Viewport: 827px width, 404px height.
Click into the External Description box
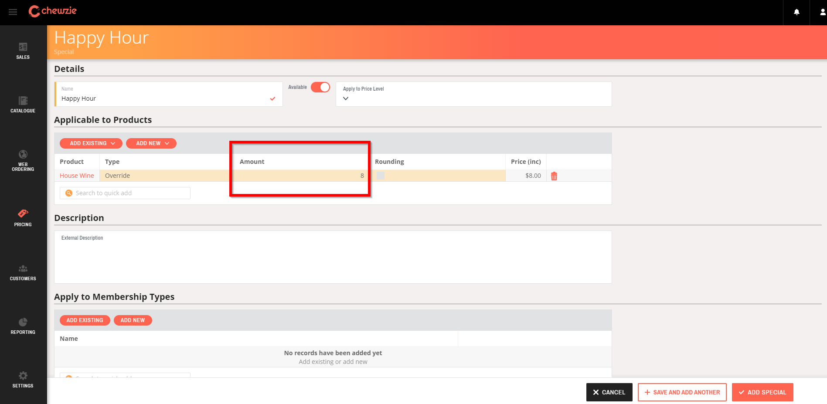coord(333,257)
